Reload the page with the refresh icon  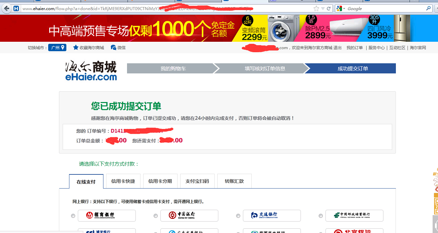328,8
